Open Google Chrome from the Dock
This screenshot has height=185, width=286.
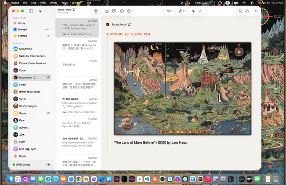79,179
